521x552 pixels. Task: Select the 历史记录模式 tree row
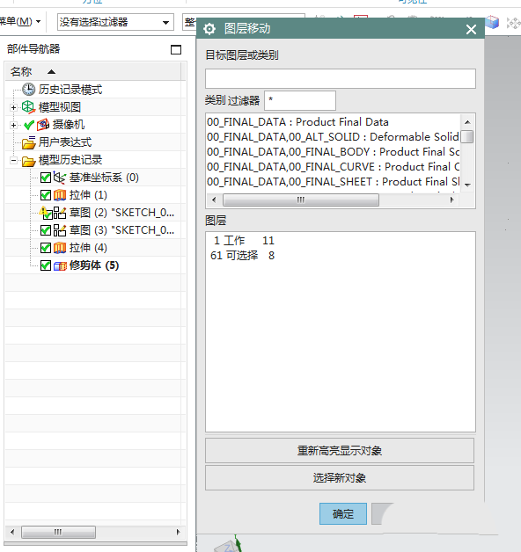click(96, 90)
